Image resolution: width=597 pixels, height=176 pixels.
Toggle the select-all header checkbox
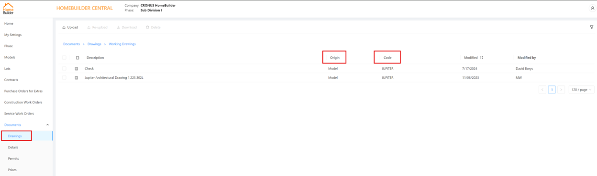coord(64,58)
